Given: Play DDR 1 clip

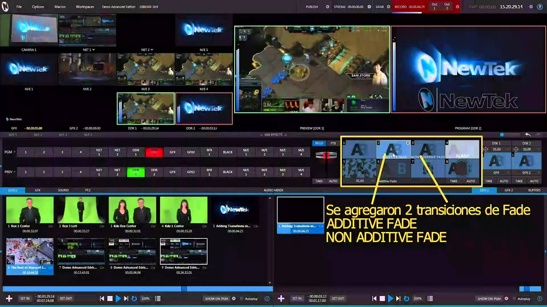Looking at the screenshot, I should point(118,298).
